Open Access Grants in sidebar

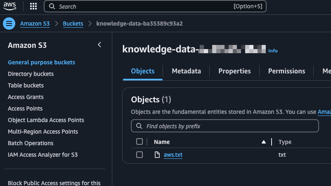[x=26, y=97]
